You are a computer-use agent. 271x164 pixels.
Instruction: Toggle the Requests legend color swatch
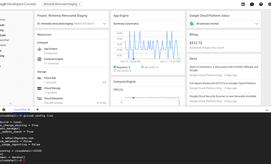click(x=115, y=67)
